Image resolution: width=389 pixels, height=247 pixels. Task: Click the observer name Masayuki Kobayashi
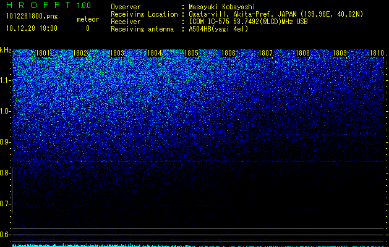coord(222,7)
